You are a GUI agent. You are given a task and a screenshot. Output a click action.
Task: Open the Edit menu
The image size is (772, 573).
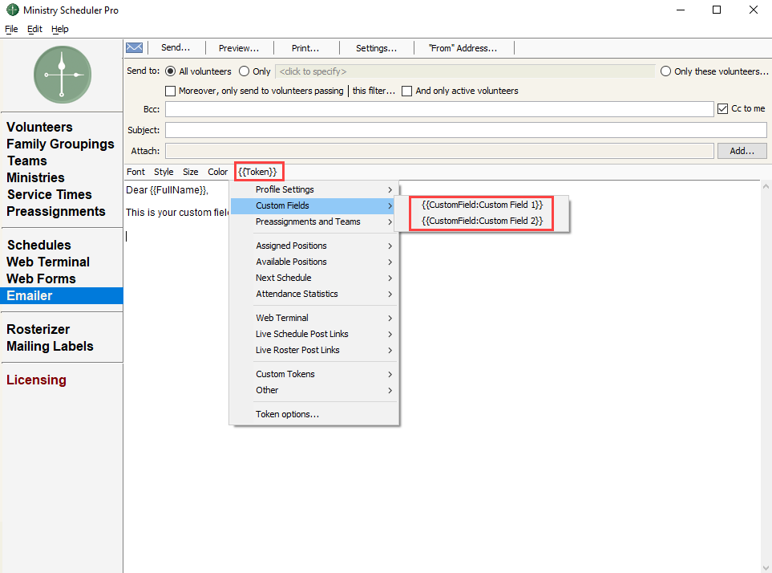tap(34, 29)
